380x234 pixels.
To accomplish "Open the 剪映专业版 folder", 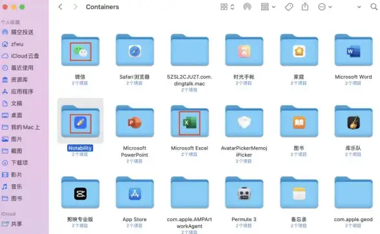I will point(80,193).
